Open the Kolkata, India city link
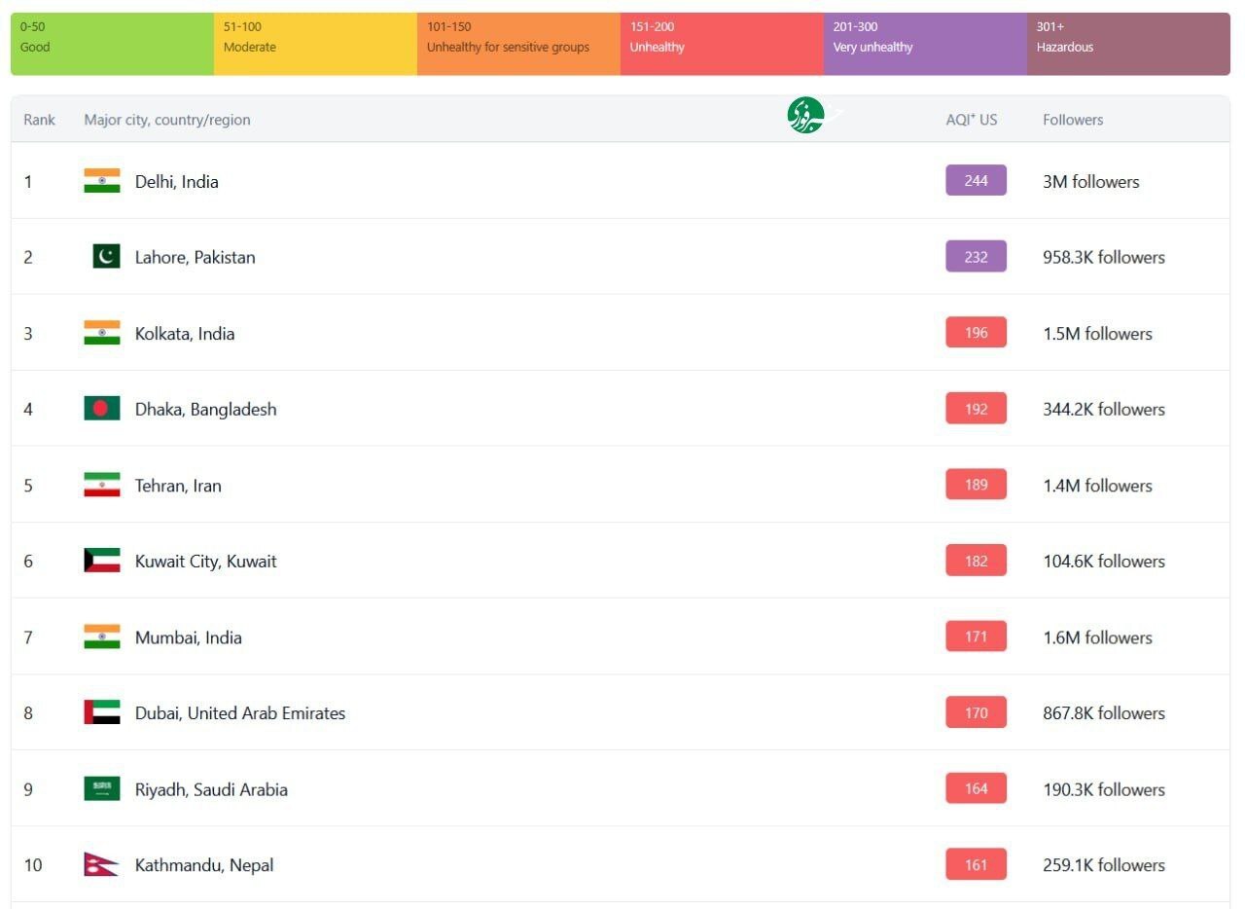This screenshot has width=1245, height=909. (x=185, y=334)
